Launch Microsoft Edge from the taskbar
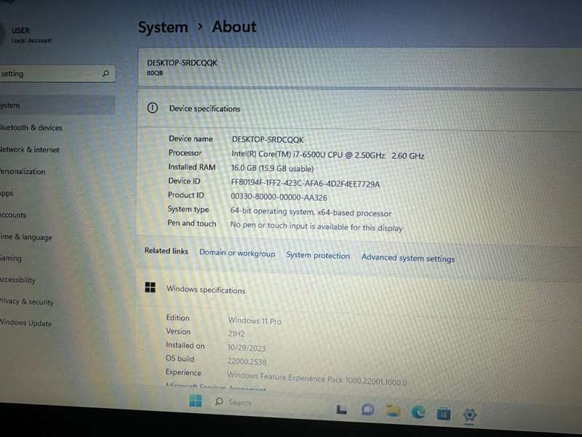 418,412
